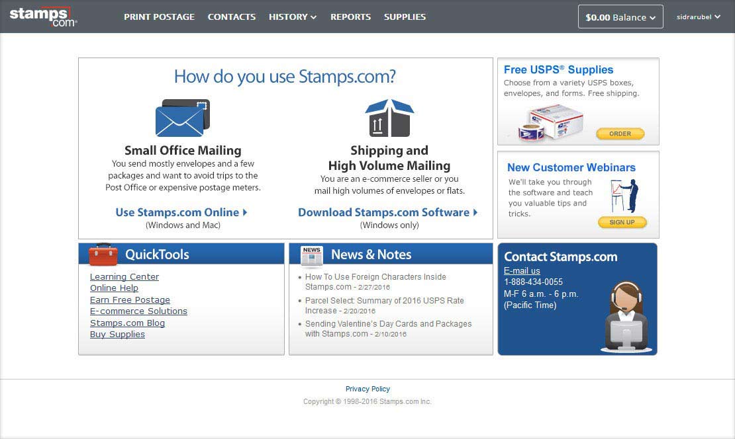735x439 pixels.
Task: Click the blue envelope mailing icon
Action: coord(183,118)
